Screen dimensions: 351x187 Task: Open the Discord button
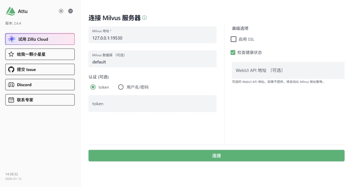40,85
